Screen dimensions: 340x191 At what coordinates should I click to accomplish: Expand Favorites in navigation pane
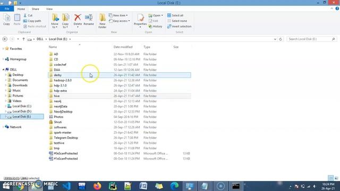(x=3, y=49)
